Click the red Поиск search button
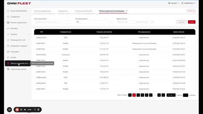This screenshot has height=114, width=203. [192, 22]
